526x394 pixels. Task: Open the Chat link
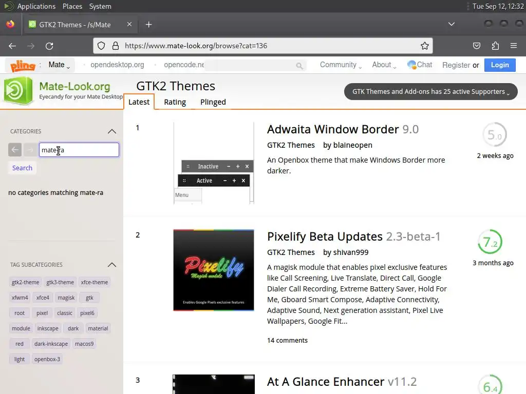(420, 65)
